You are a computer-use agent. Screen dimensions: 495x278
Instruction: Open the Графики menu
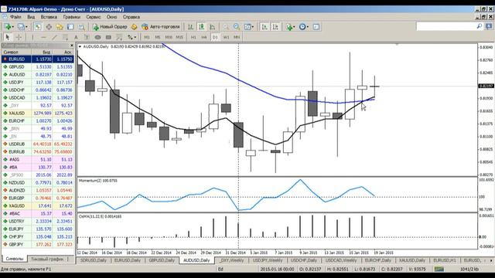pyautogui.click(x=72, y=17)
